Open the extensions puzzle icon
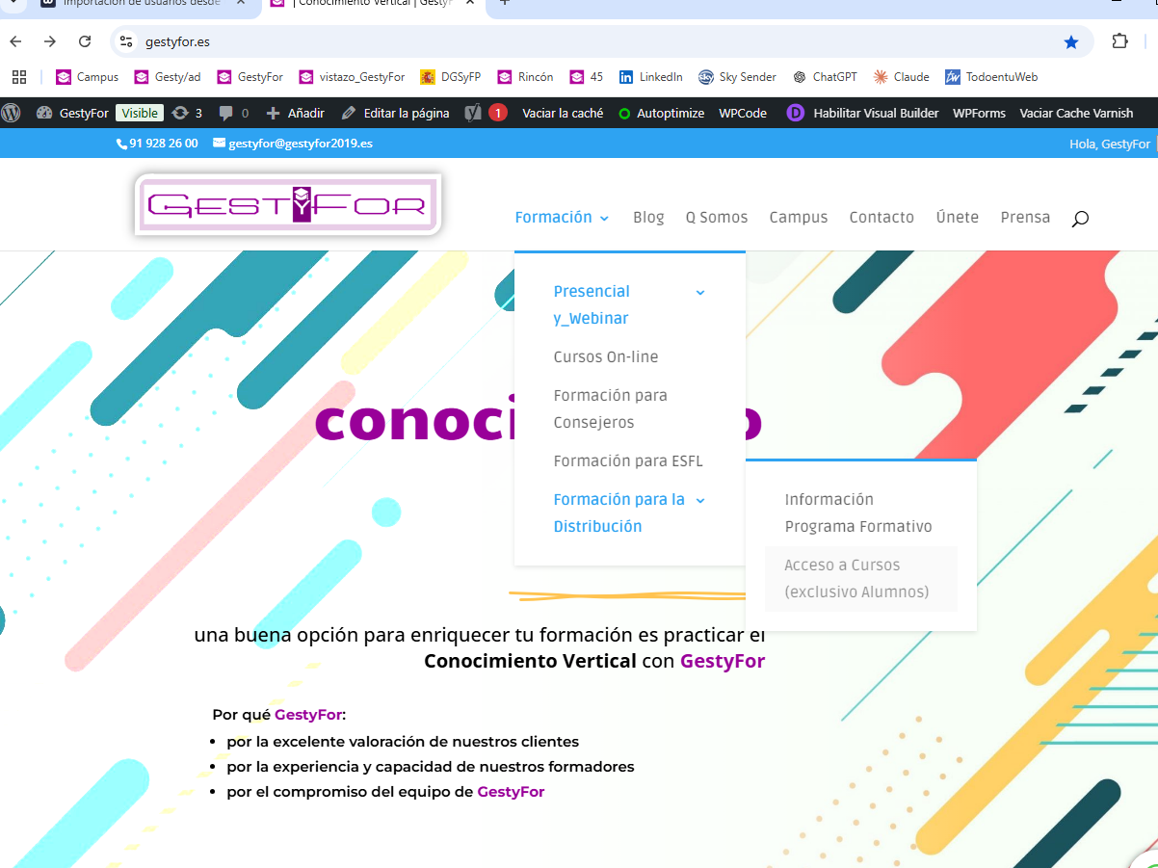1158x868 pixels. (1119, 41)
